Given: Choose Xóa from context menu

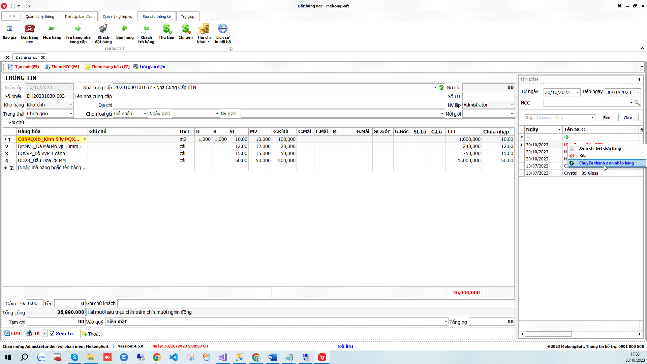Looking at the screenshot, I should [x=583, y=156].
